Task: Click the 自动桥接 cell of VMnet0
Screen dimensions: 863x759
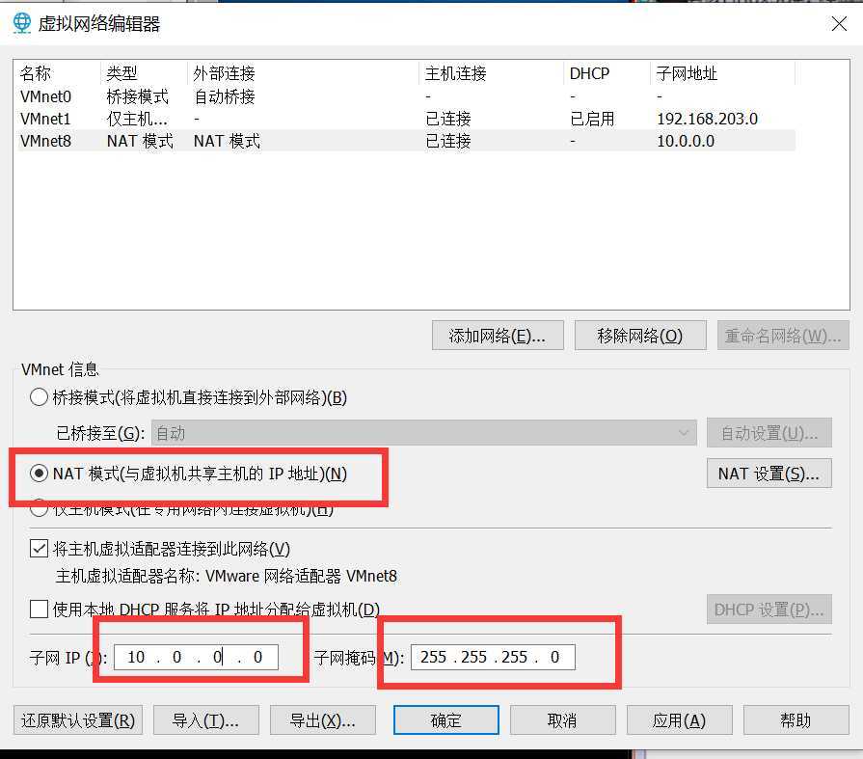Action: pyautogui.click(x=224, y=96)
